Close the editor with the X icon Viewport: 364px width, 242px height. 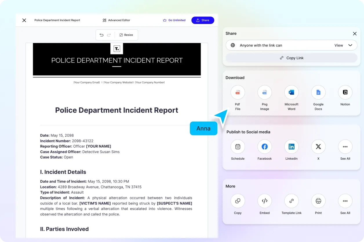24,20
